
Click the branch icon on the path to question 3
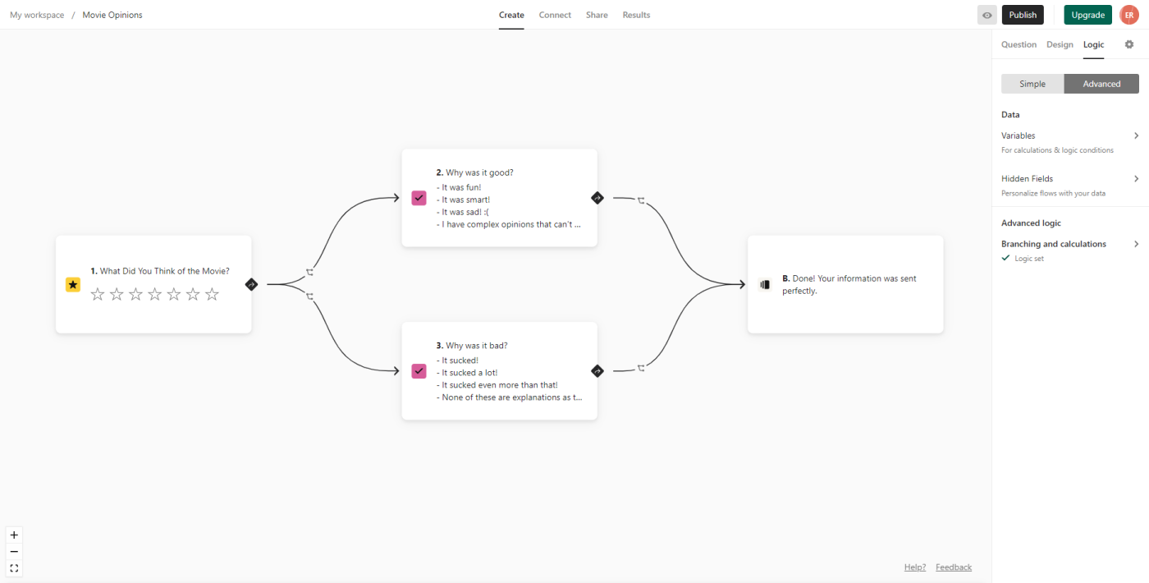click(x=309, y=296)
